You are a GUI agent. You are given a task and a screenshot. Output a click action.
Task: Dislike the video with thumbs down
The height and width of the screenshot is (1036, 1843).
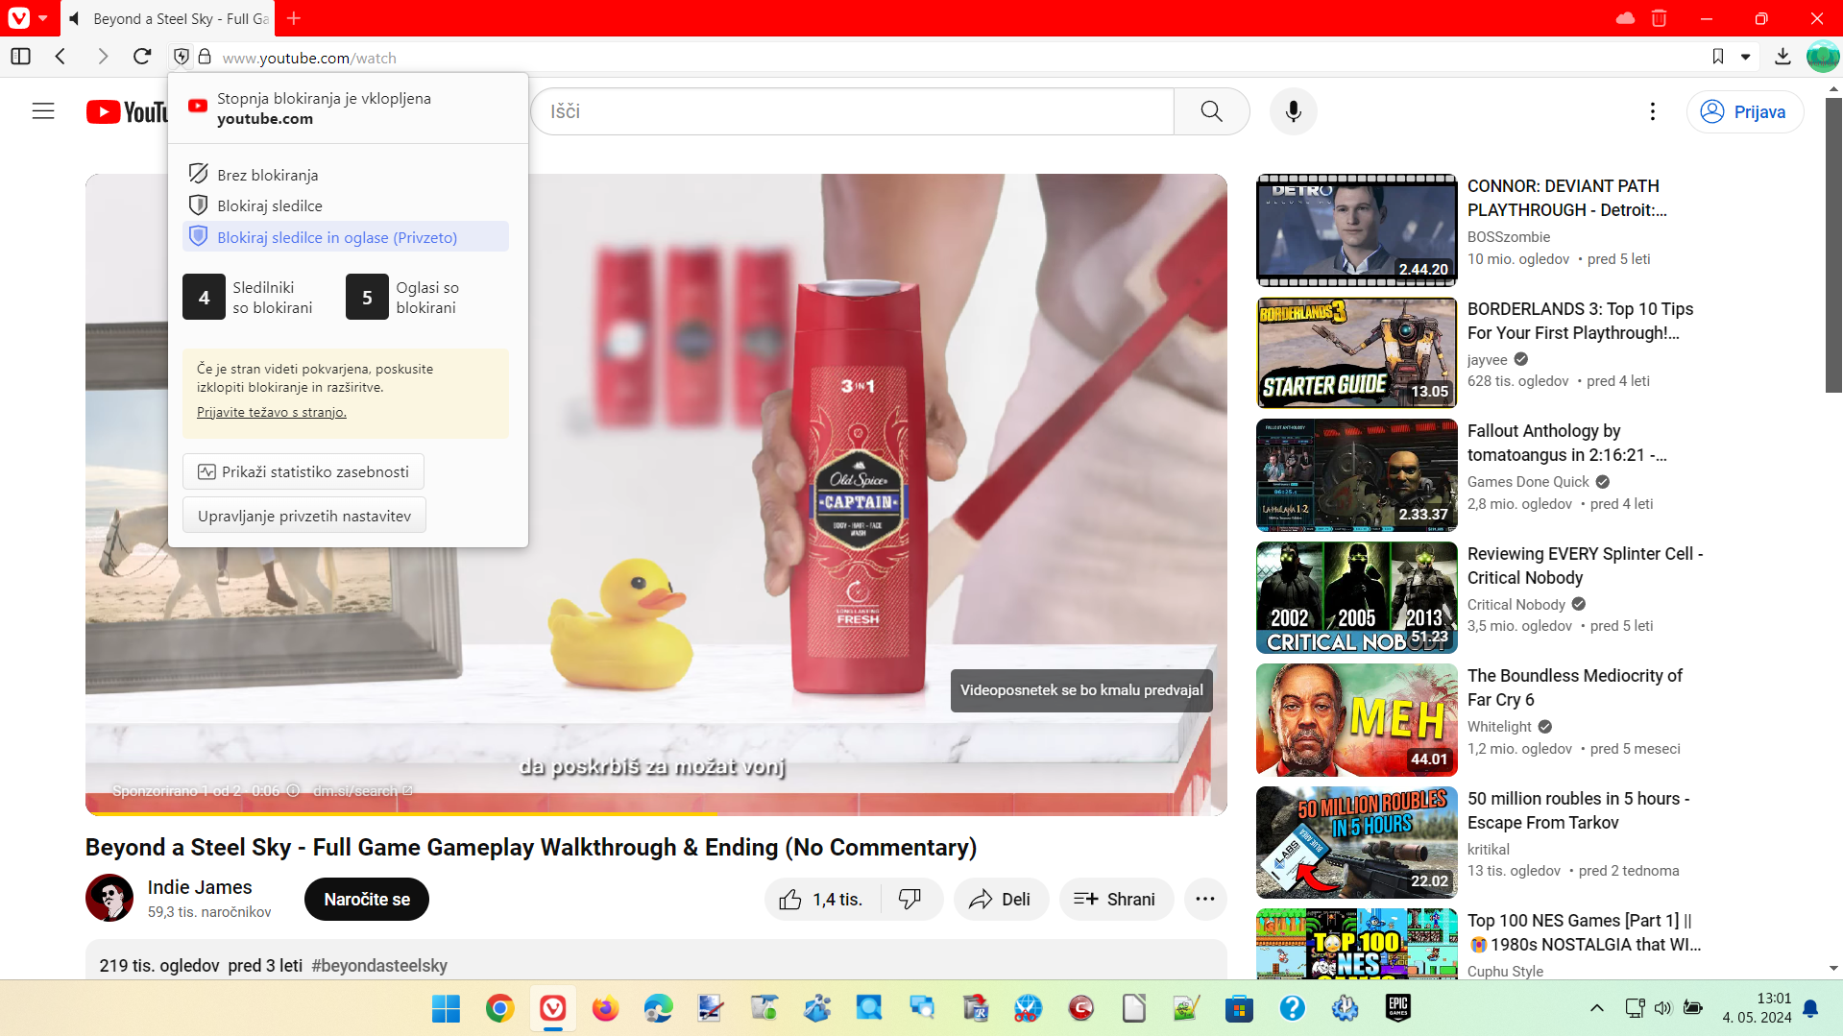[x=910, y=899]
